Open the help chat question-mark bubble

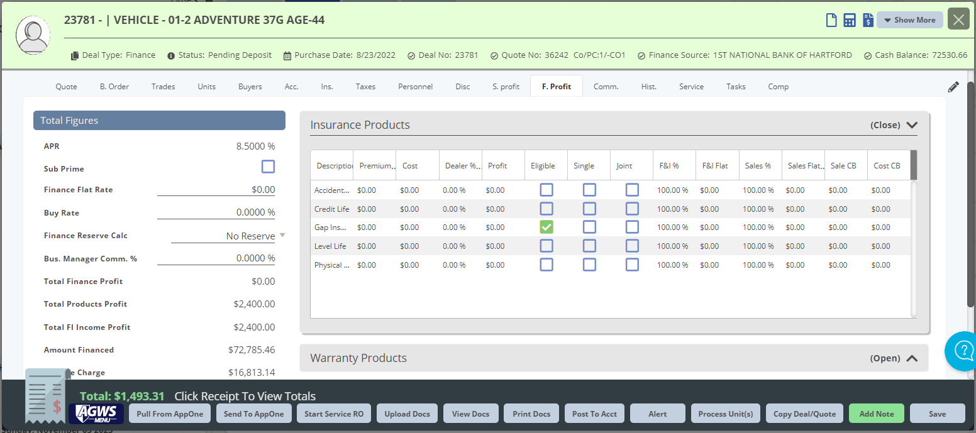[x=962, y=351]
